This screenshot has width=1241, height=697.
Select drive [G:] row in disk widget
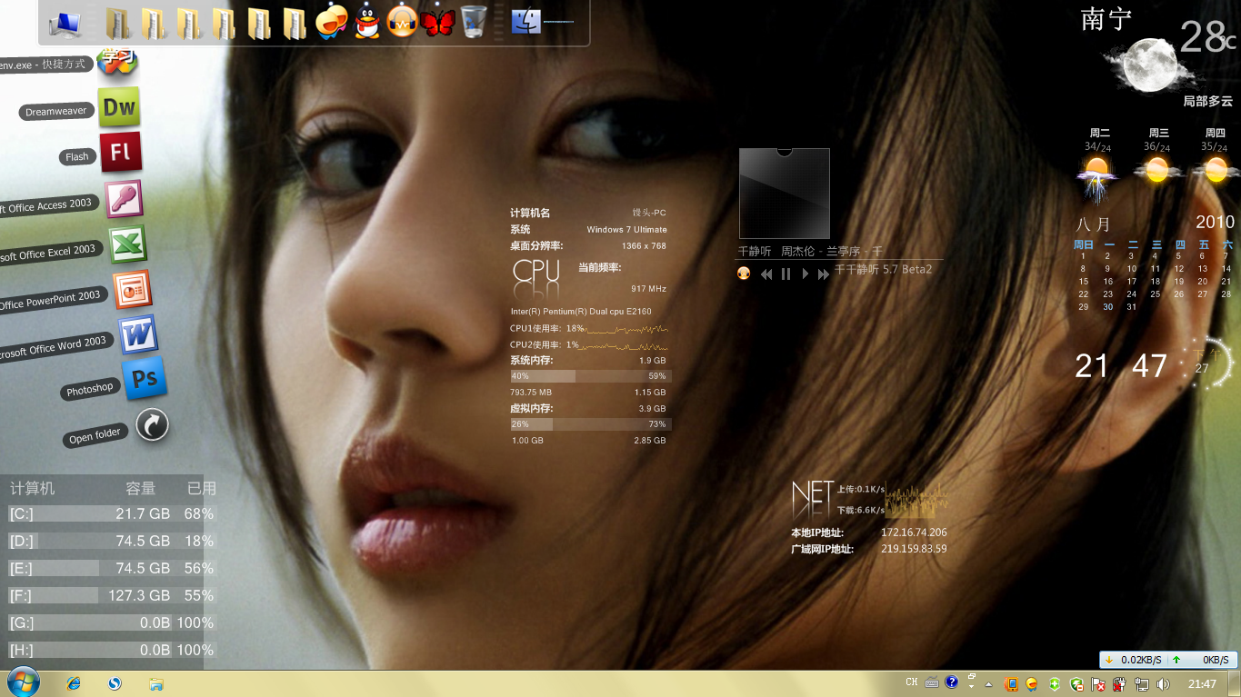point(112,622)
